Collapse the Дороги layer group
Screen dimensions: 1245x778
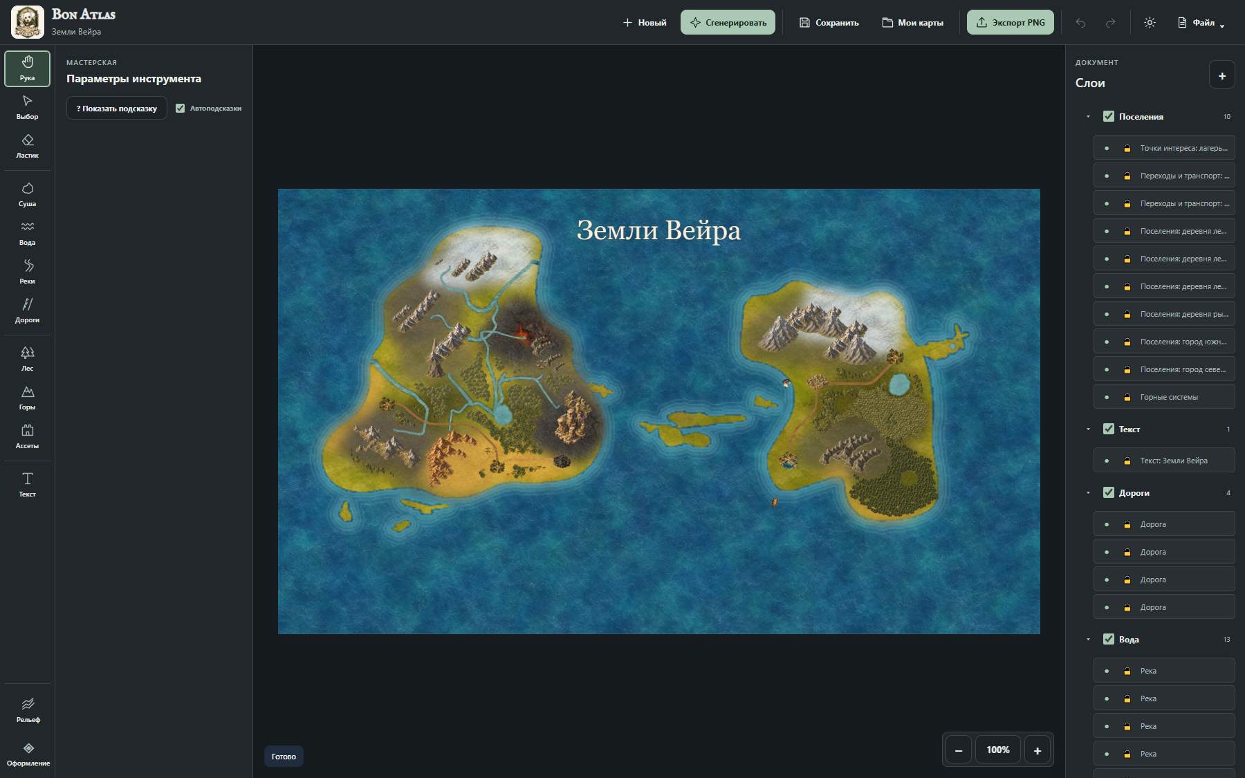pos(1088,492)
